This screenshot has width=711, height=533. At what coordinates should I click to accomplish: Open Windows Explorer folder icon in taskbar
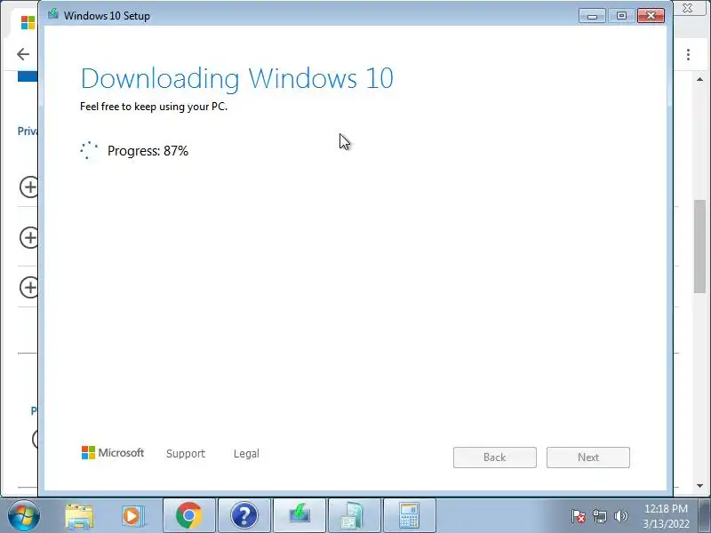click(x=79, y=516)
